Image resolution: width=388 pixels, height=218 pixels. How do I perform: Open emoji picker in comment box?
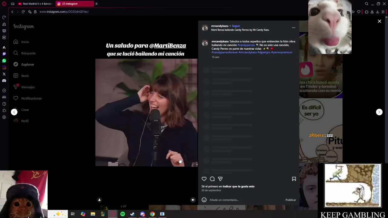204,200
